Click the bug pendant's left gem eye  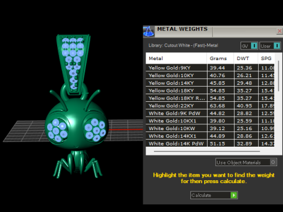(57, 130)
